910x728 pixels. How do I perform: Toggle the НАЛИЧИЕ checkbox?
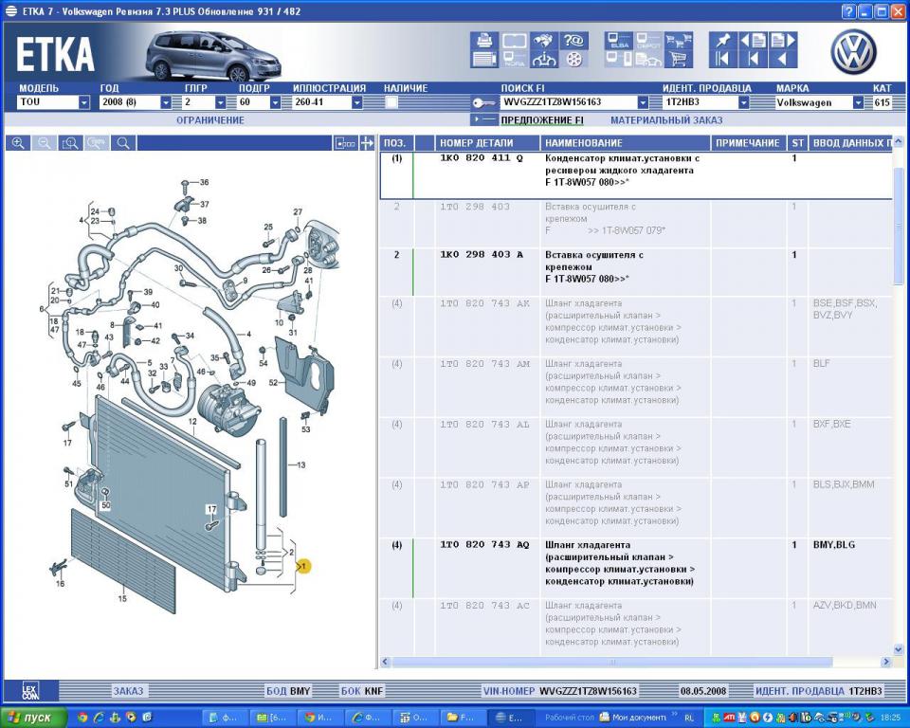coord(391,102)
